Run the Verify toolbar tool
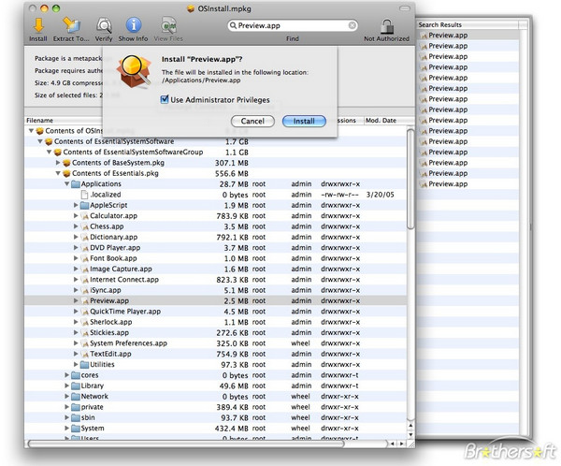The height and width of the screenshot is (466, 561). pos(104,26)
